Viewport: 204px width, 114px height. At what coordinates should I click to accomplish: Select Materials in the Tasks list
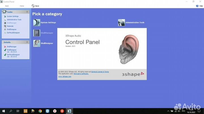pyautogui.click(x=10, y=26)
